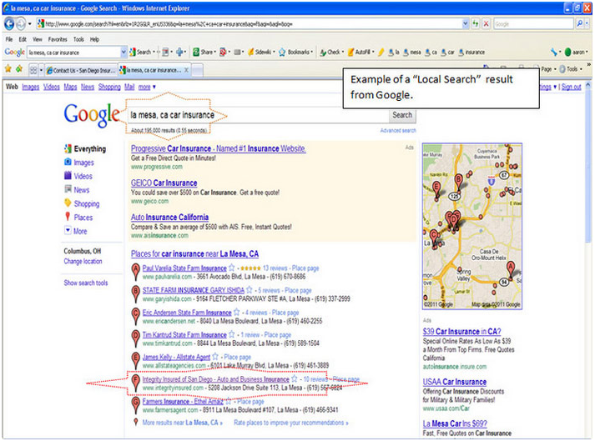Click the Share button in Google Toolbar

pos(204,53)
